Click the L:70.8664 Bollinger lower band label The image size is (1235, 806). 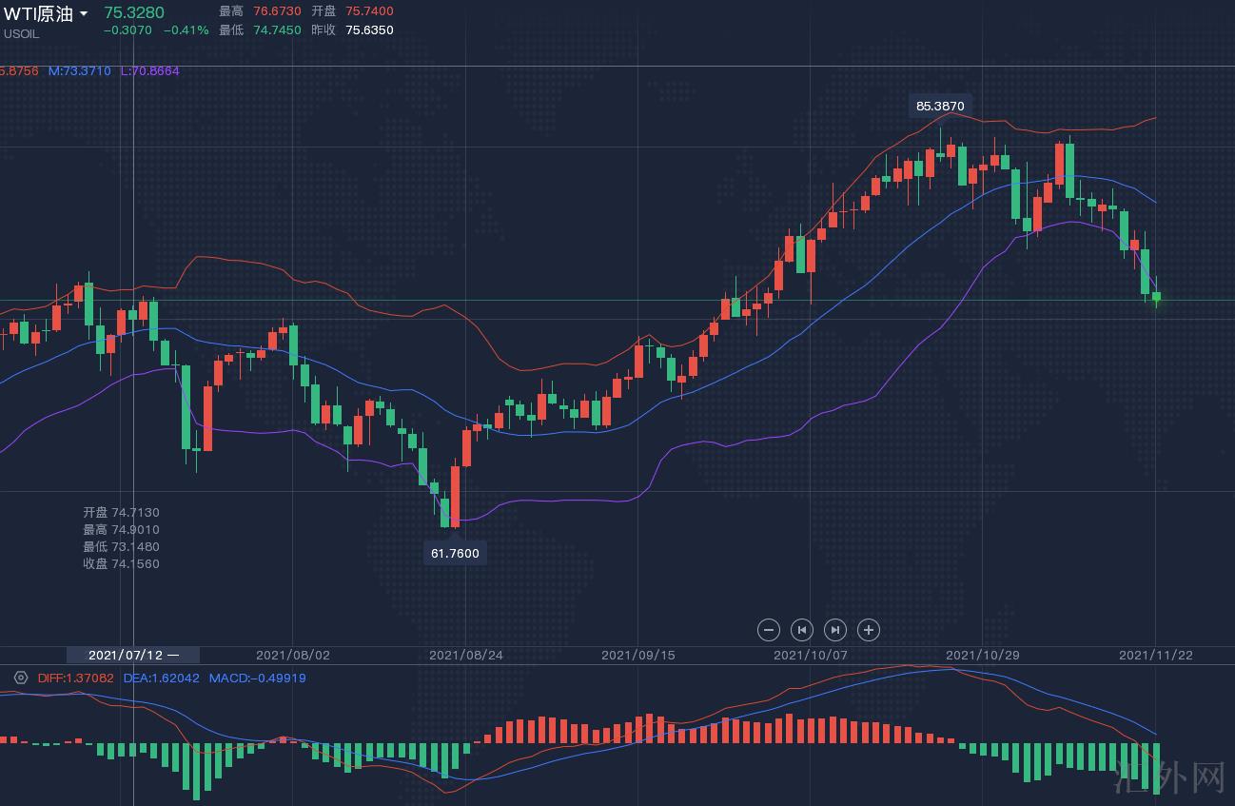(x=149, y=71)
